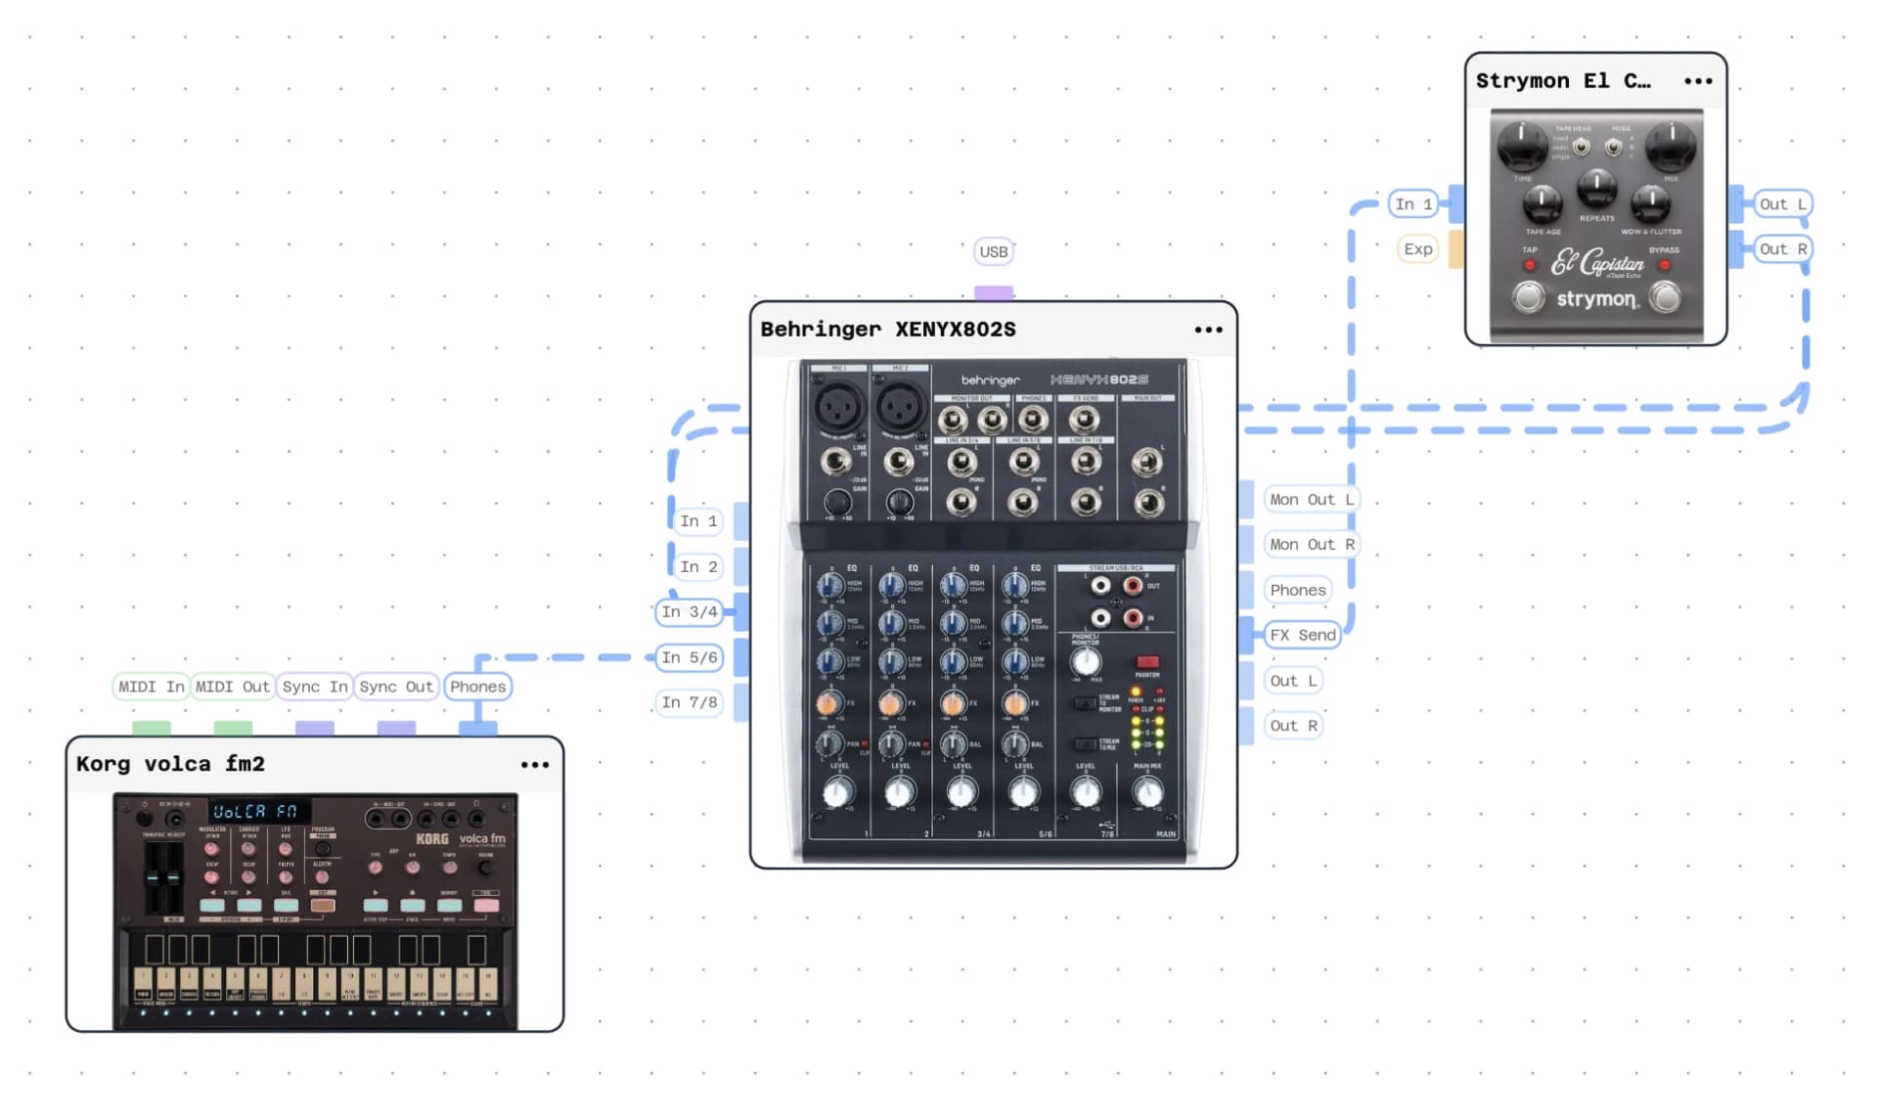The width and height of the screenshot is (1878, 1117).
Task: Select the In 1 port on the Behringer mixer
Action: [x=698, y=521]
